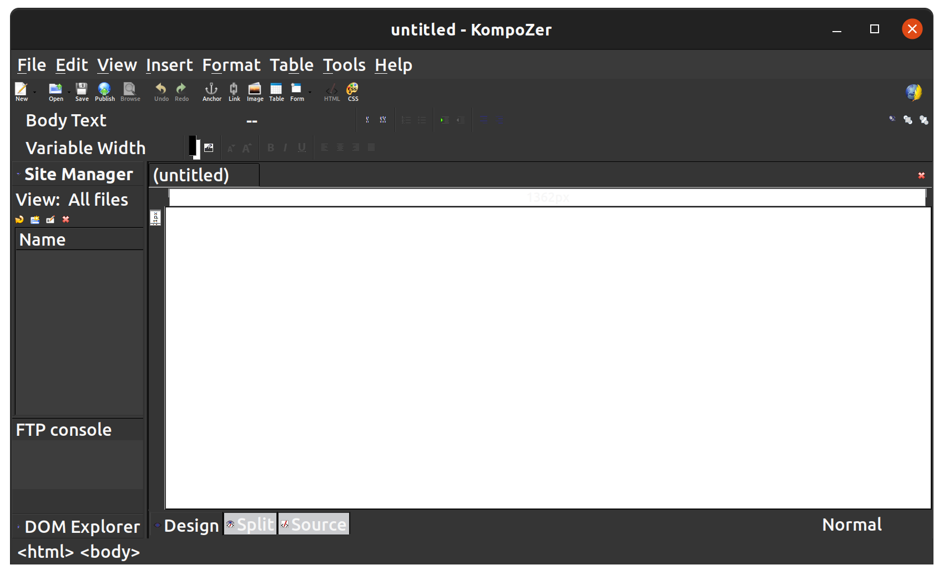944x575 pixels.
Task: Open the Tools menu
Action: pos(344,65)
